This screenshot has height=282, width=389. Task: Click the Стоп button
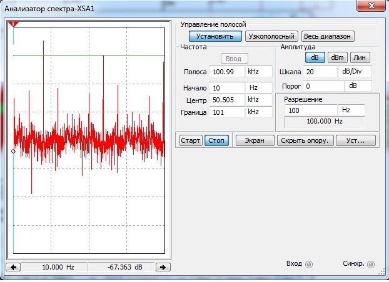pyautogui.click(x=216, y=140)
